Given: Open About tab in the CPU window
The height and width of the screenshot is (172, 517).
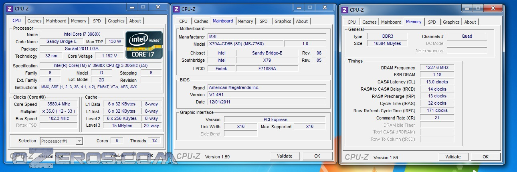Looking at the screenshot, I should click(x=135, y=21).
